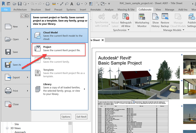Viewport: 196px width, 133px height.
Task: Expand the Print submenu arrow
Action: point(28,91)
